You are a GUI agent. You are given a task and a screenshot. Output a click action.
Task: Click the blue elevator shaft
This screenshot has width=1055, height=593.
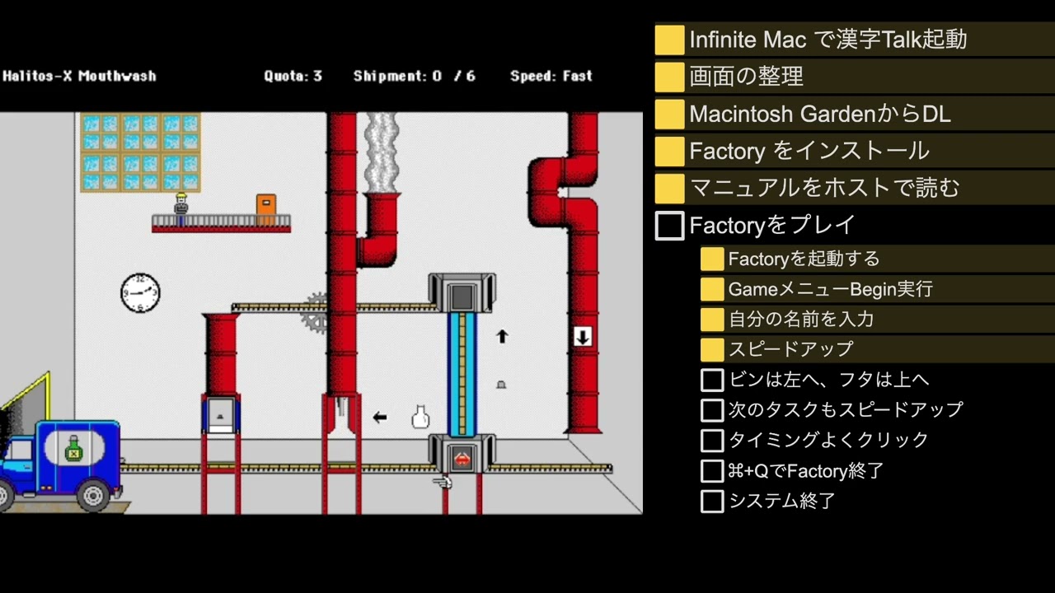(462, 374)
